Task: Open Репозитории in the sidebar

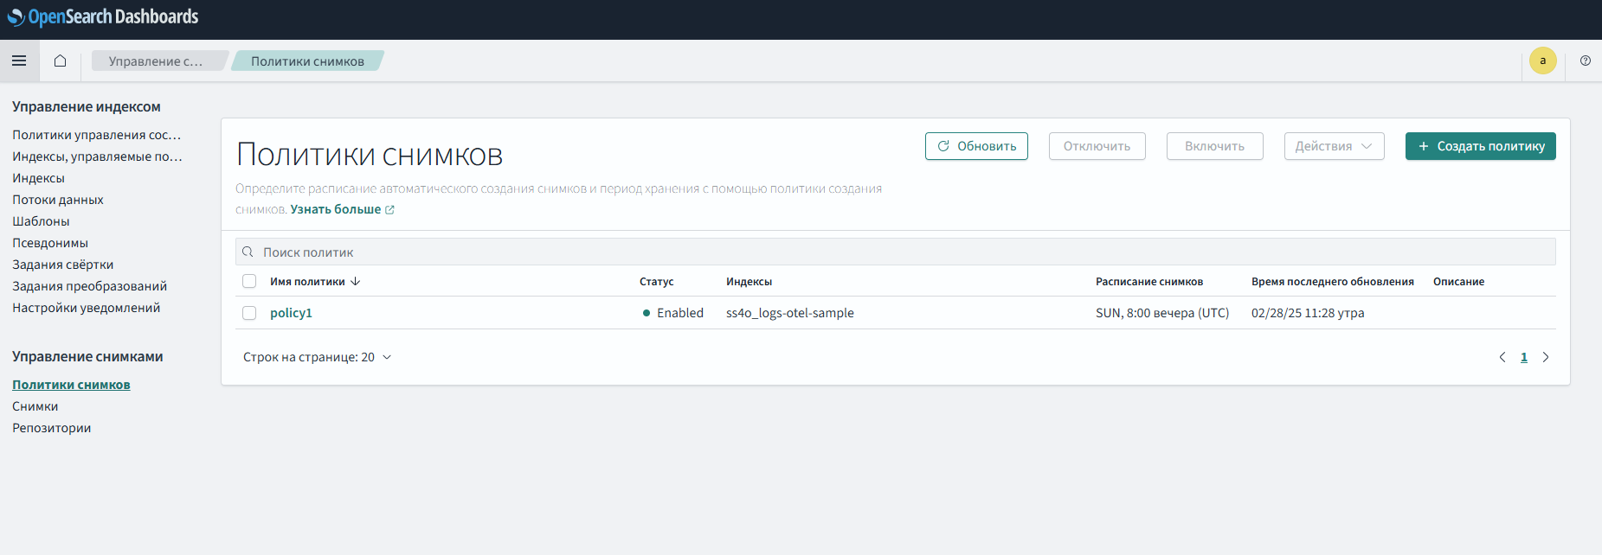Action: pyautogui.click(x=52, y=428)
